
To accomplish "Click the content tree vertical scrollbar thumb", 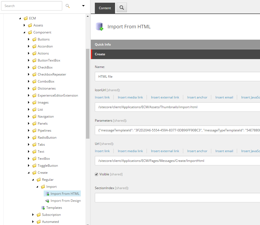I will 88,94.
